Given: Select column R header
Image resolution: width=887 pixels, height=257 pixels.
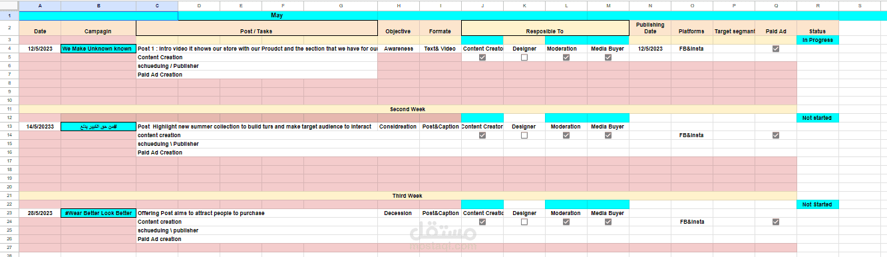Looking at the screenshot, I should pos(817,5).
